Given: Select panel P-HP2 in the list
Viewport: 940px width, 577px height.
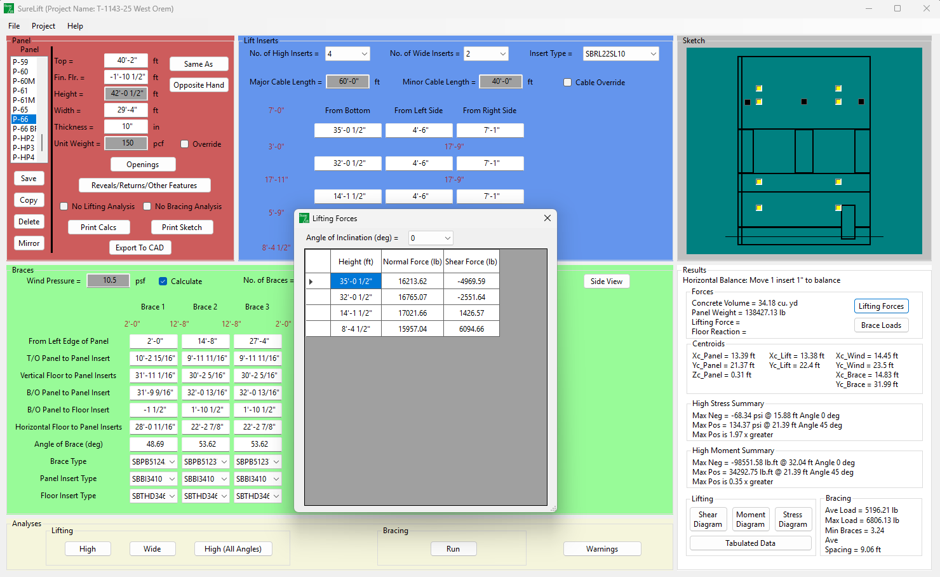Looking at the screenshot, I should click(x=23, y=138).
